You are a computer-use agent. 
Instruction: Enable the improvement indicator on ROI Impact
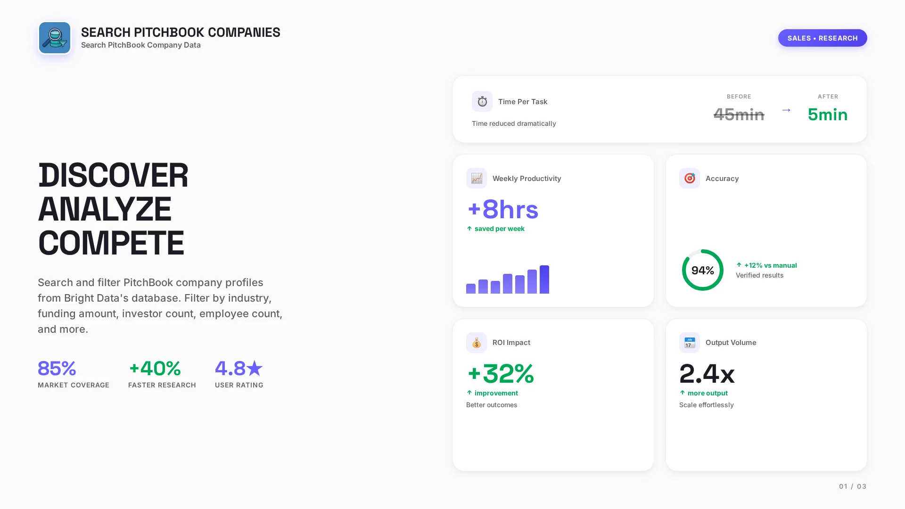click(x=493, y=393)
